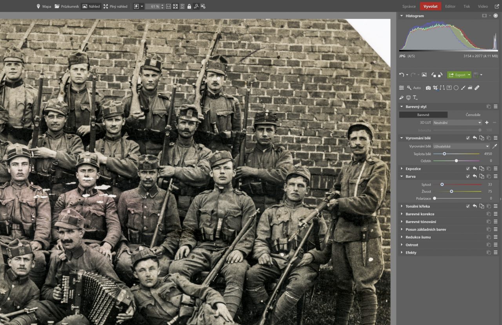
Task: Open the 3D LUT Neutrální dropdown
Action: point(457,123)
